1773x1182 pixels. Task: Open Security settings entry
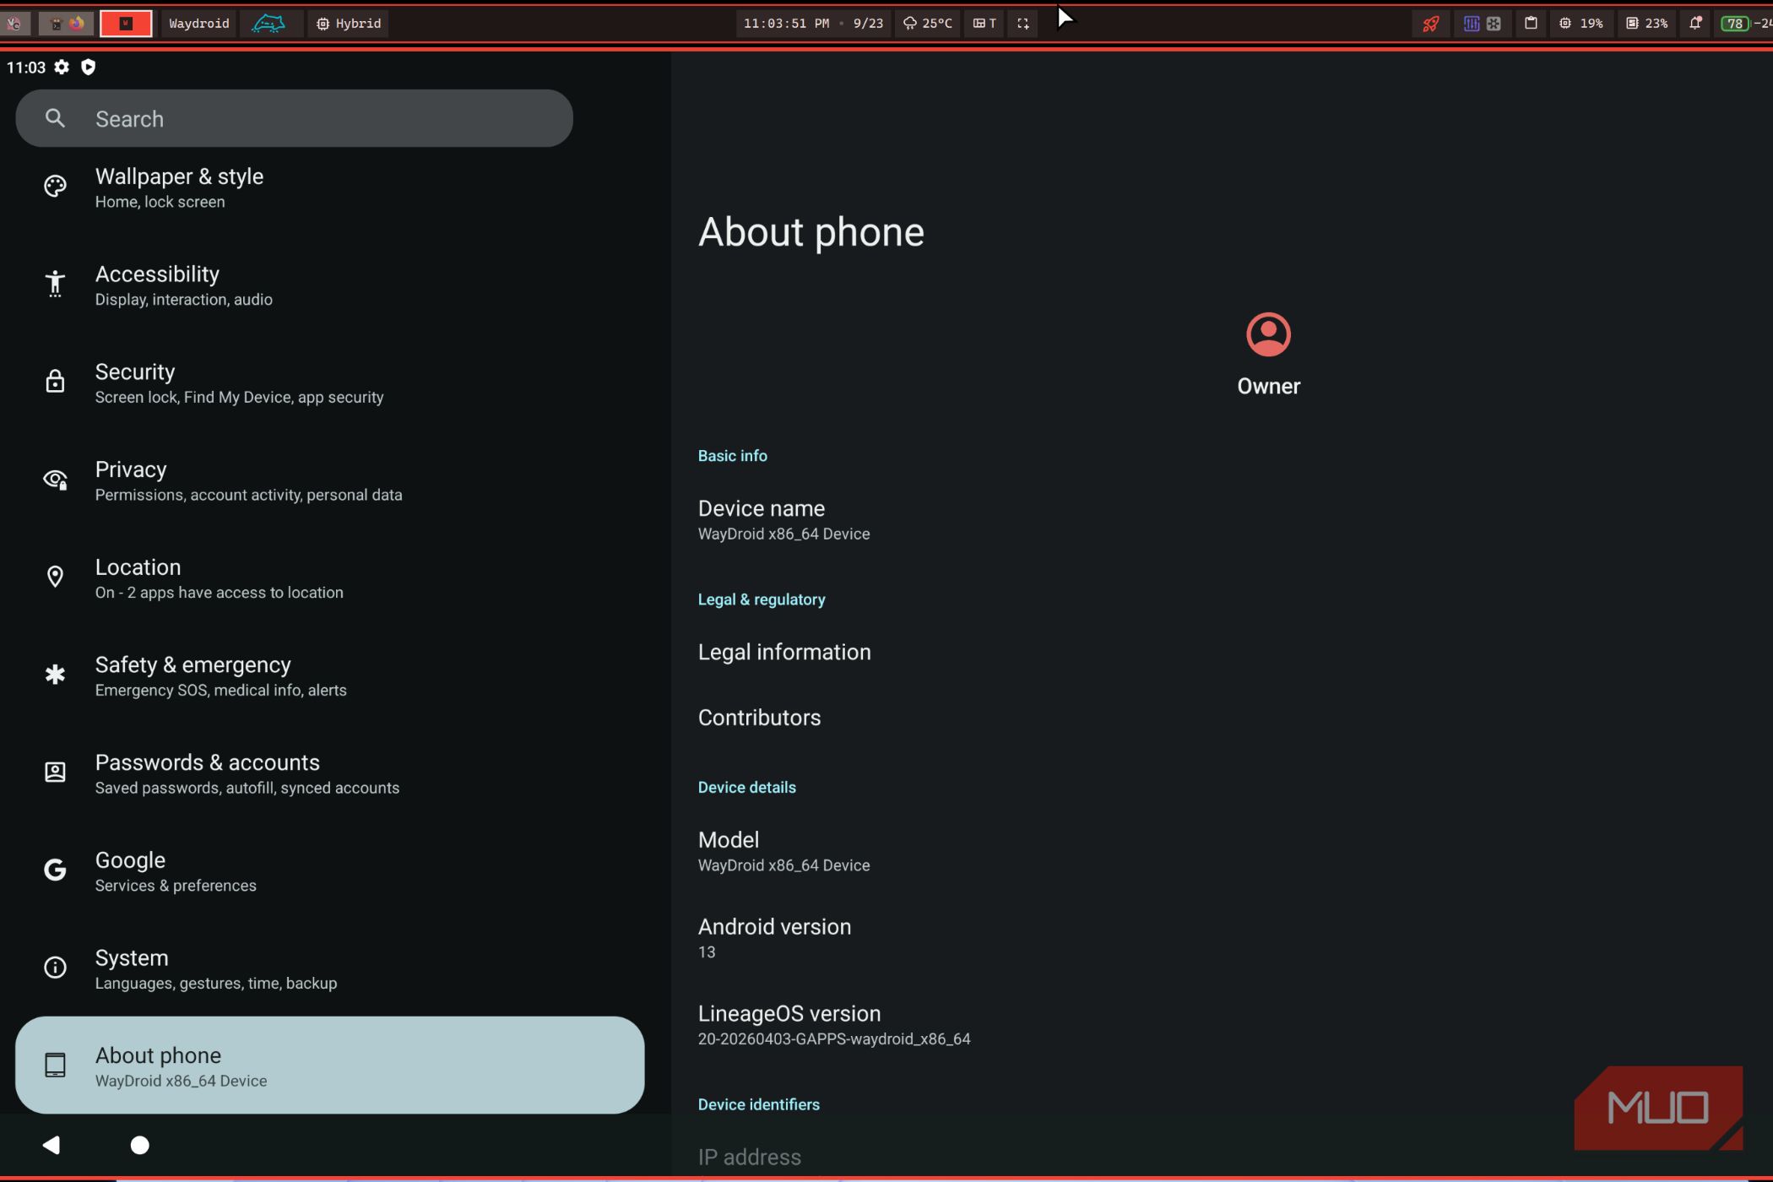point(329,383)
